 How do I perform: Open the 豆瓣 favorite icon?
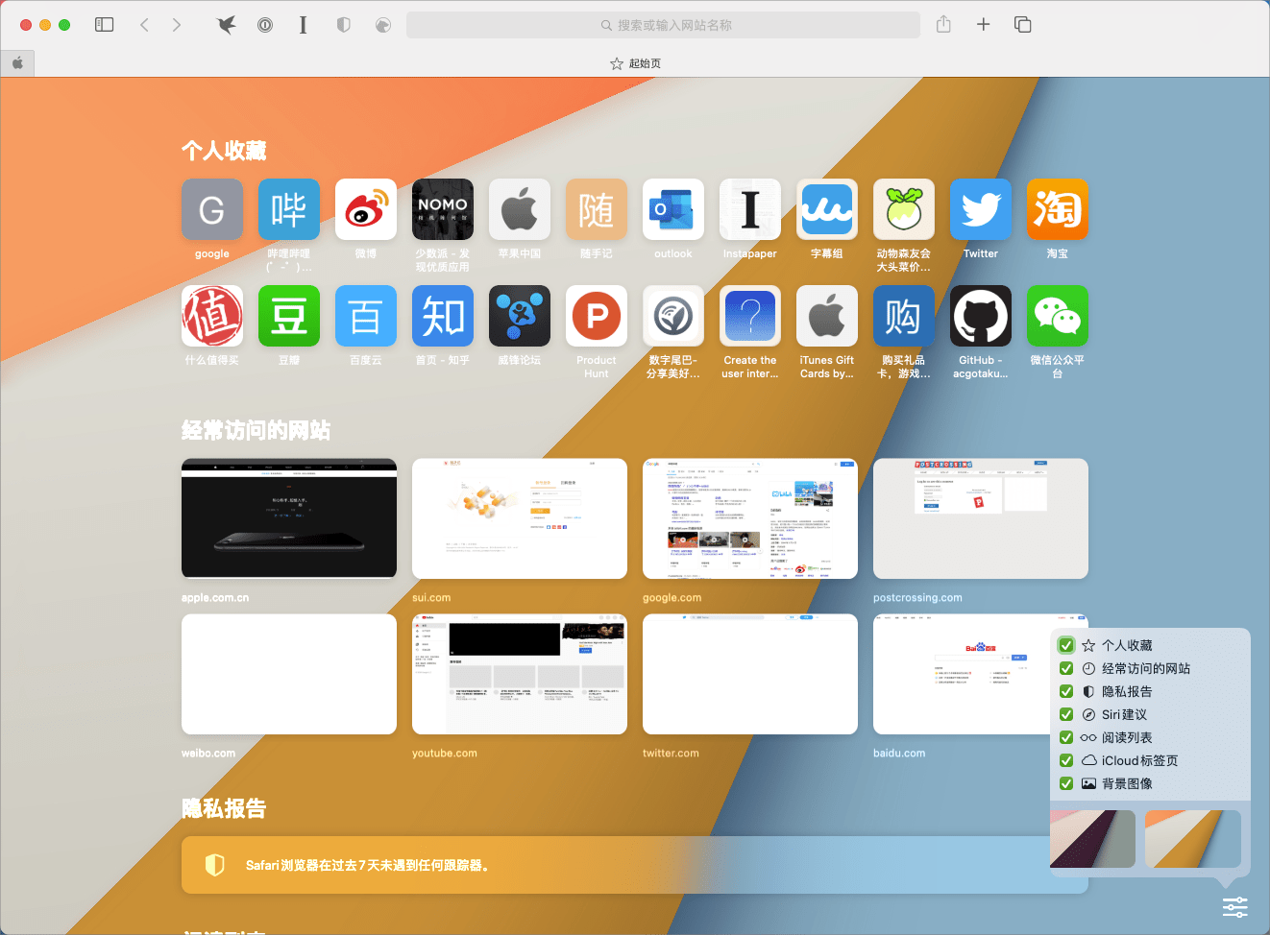pyautogui.click(x=289, y=316)
